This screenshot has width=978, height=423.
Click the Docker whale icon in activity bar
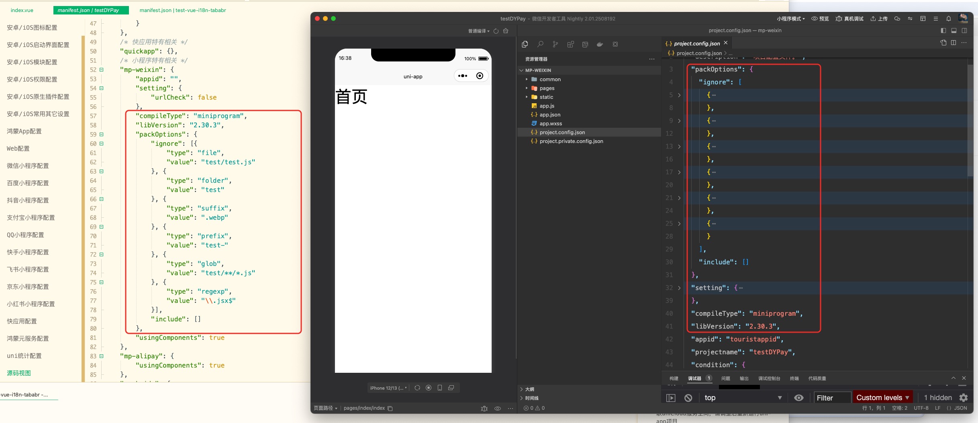[600, 44]
